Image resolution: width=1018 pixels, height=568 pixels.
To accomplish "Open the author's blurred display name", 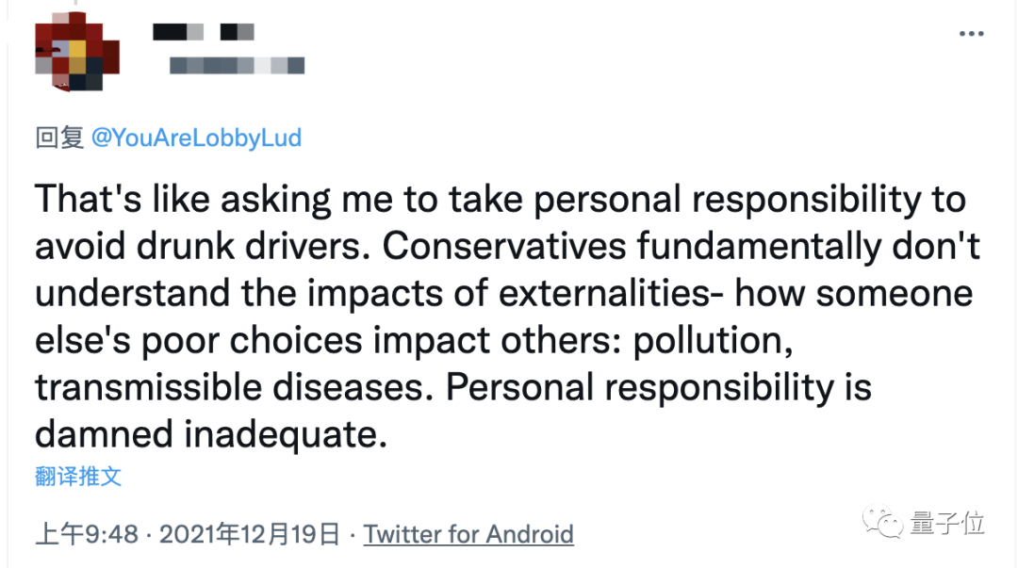I will click(204, 32).
